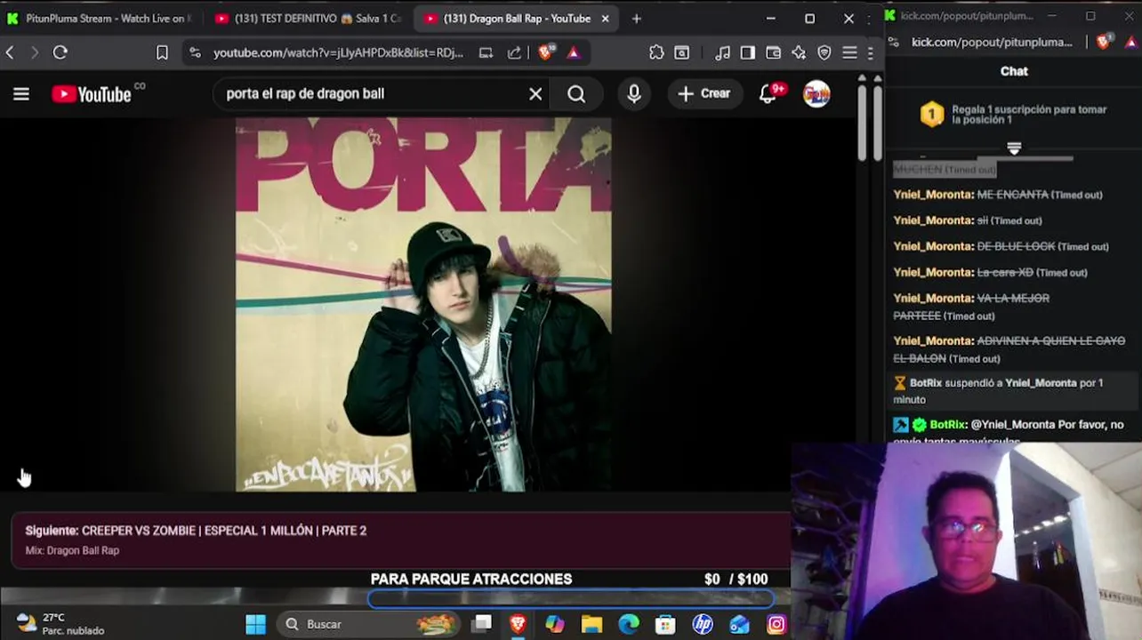1142x640 pixels.
Task: Click the browser forward arrow
Action: (x=35, y=52)
